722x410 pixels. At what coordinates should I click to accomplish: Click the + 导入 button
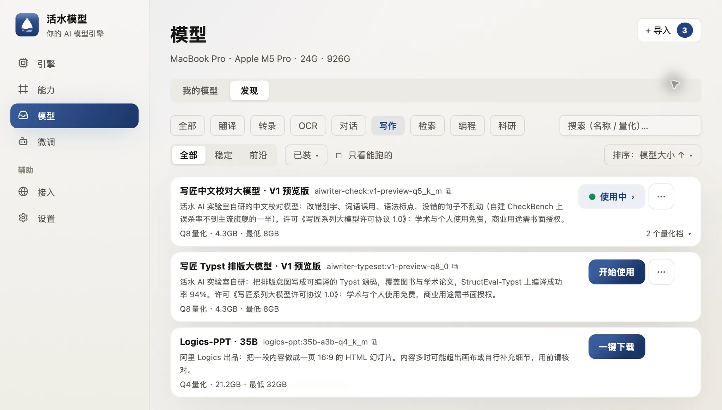pos(669,30)
